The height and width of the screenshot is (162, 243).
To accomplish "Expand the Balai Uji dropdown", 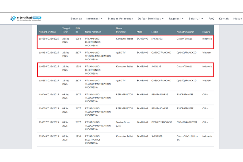I will point(196,18).
